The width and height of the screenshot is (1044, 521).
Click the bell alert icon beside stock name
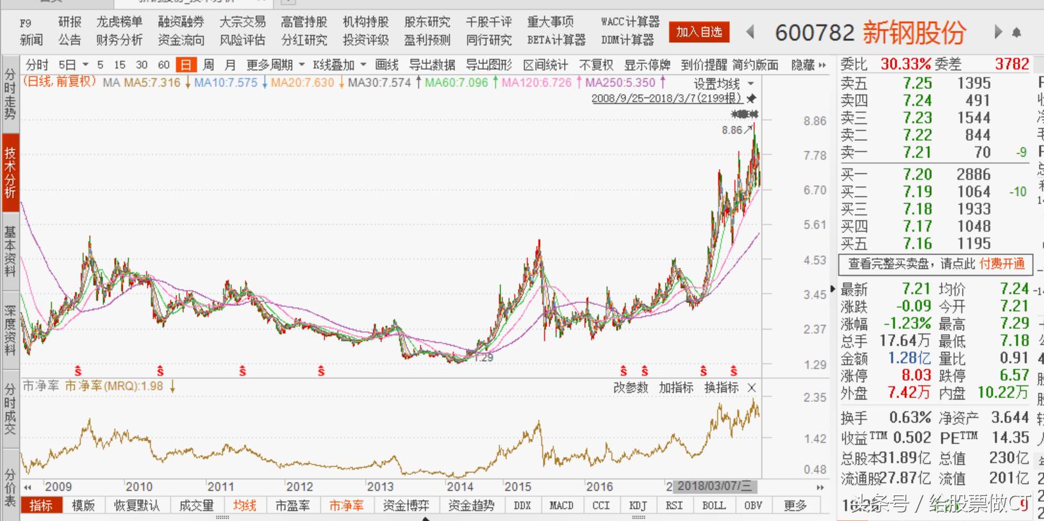(x=1016, y=32)
